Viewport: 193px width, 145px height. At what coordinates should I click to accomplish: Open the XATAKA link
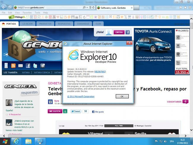pos(26,72)
